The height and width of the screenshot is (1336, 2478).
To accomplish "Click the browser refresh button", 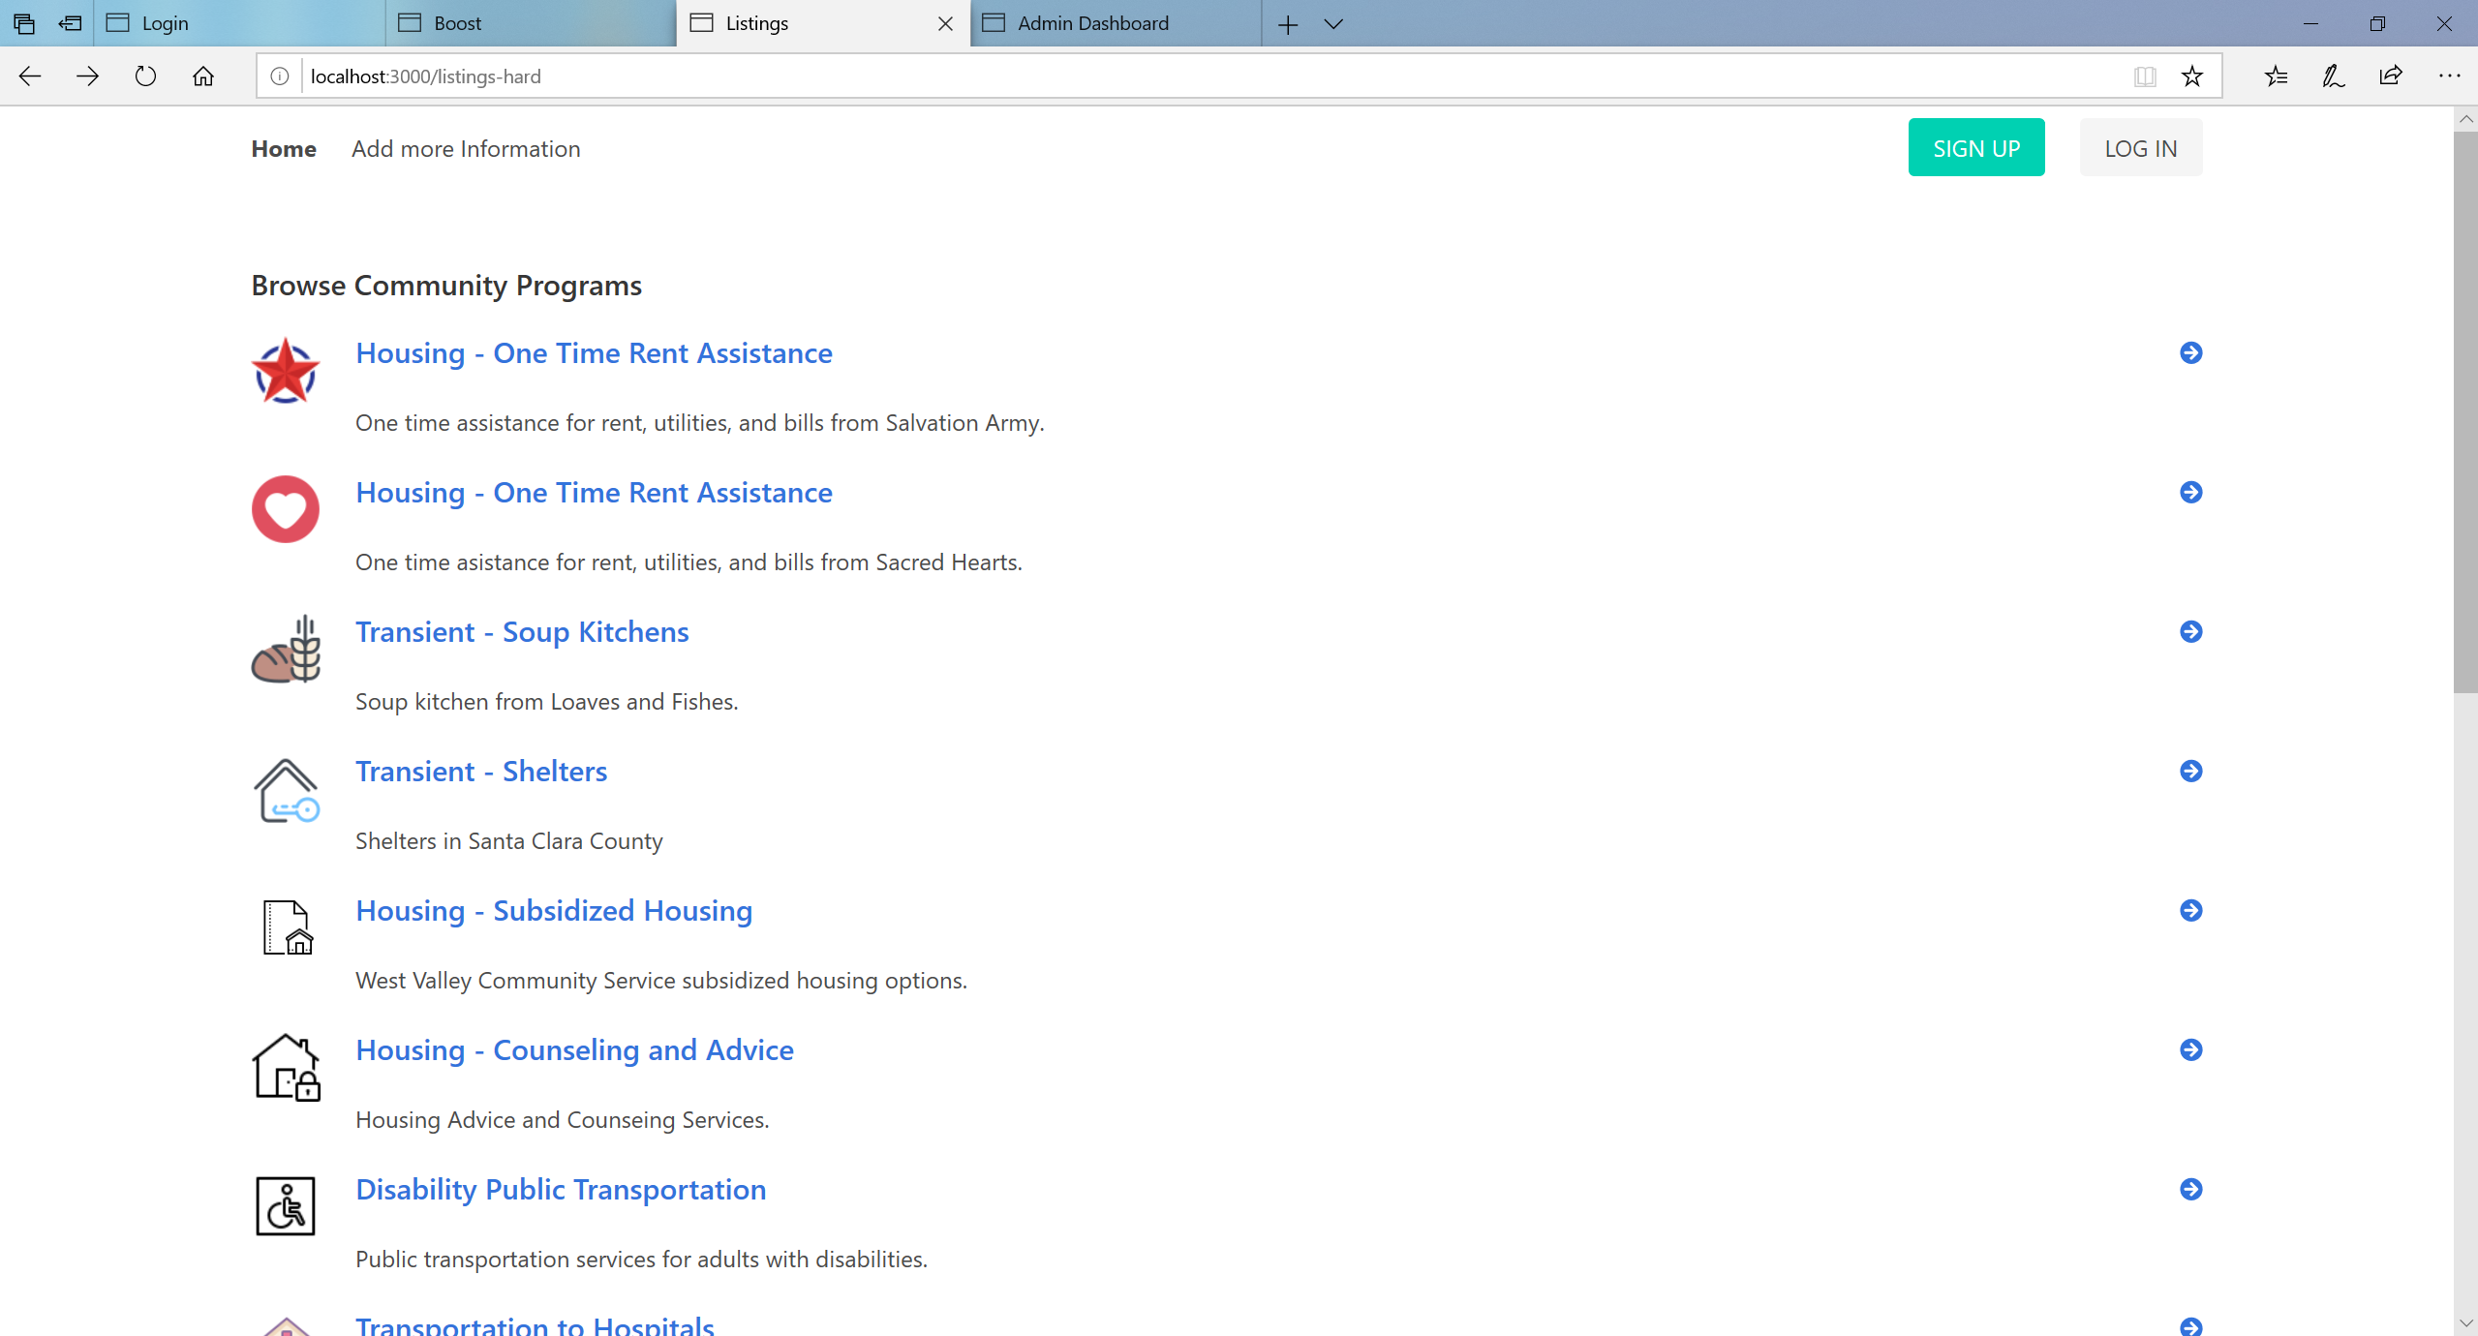I will click(x=145, y=76).
